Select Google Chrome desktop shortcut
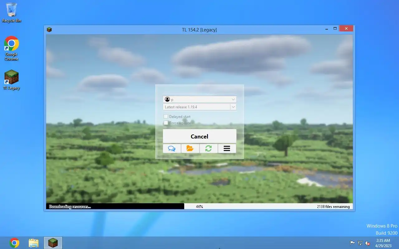399x249 pixels. pos(12,49)
